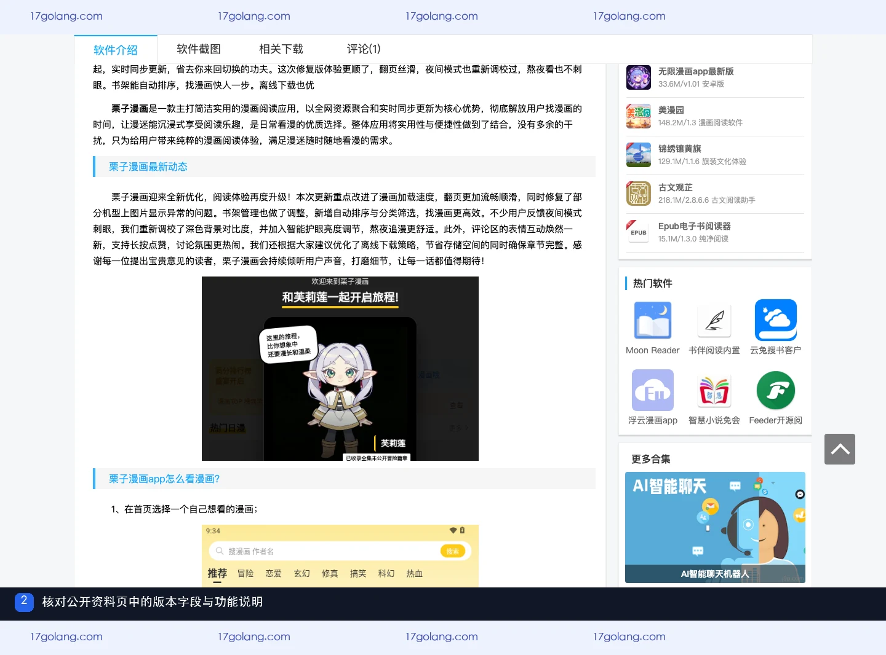
Task: Open the 美漫园 title link
Action: [671, 110]
